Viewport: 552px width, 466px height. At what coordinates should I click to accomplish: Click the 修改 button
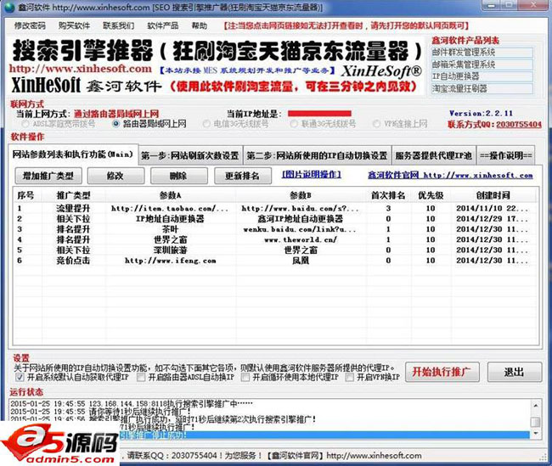(115, 176)
